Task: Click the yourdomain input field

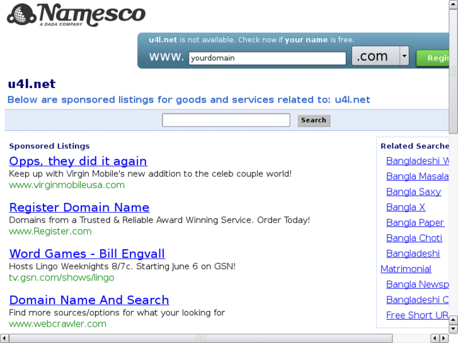Action: pyautogui.click(x=267, y=58)
